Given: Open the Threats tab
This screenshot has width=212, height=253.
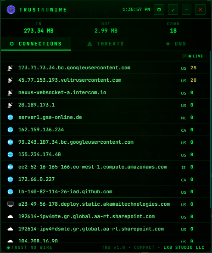Looking at the screenshot, I should point(106,44).
